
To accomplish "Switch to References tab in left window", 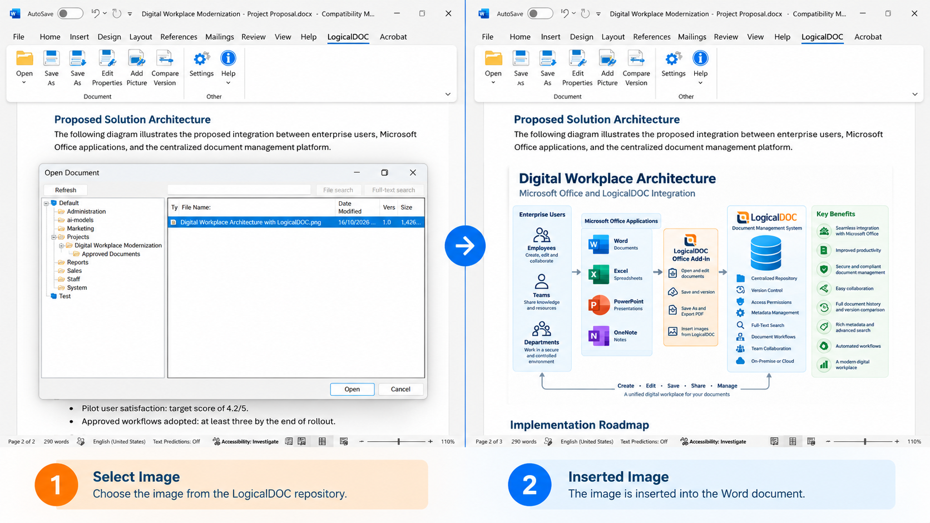I will coord(179,37).
